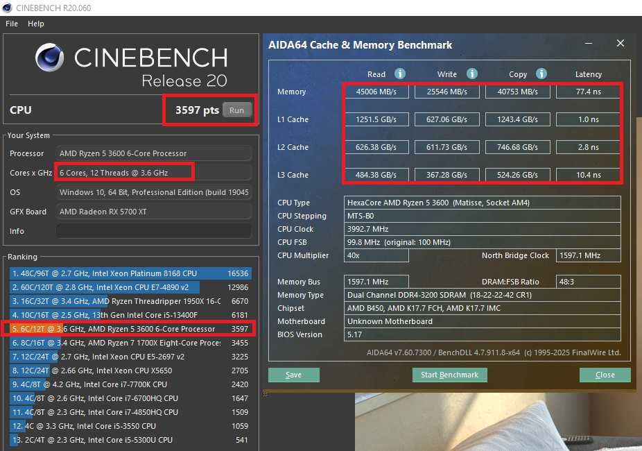The image size is (642, 451).
Task: Click L2 Cache Read value 626.38 GB/s
Action: tap(376, 147)
